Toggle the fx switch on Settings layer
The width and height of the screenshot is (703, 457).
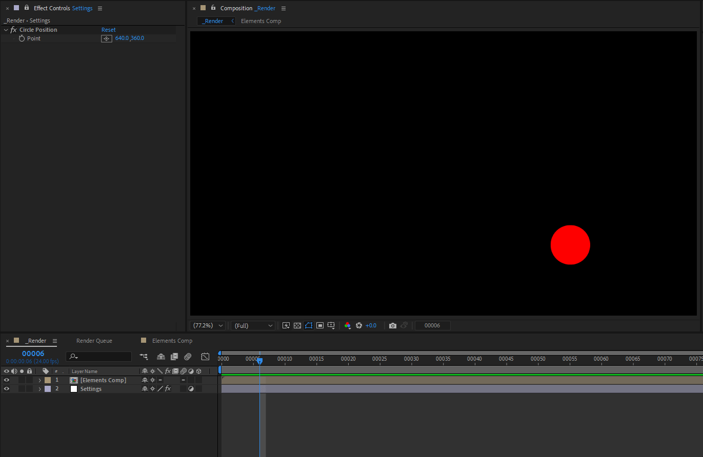click(168, 389)
